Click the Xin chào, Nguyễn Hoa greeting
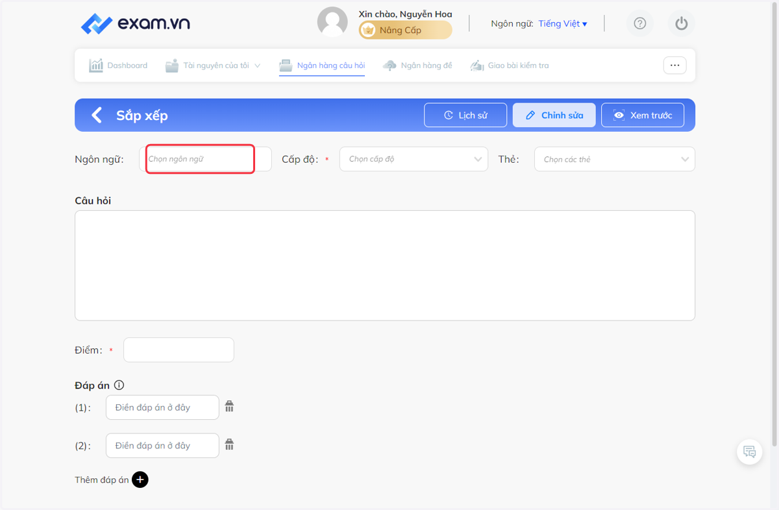 click(x=405, y=14)
